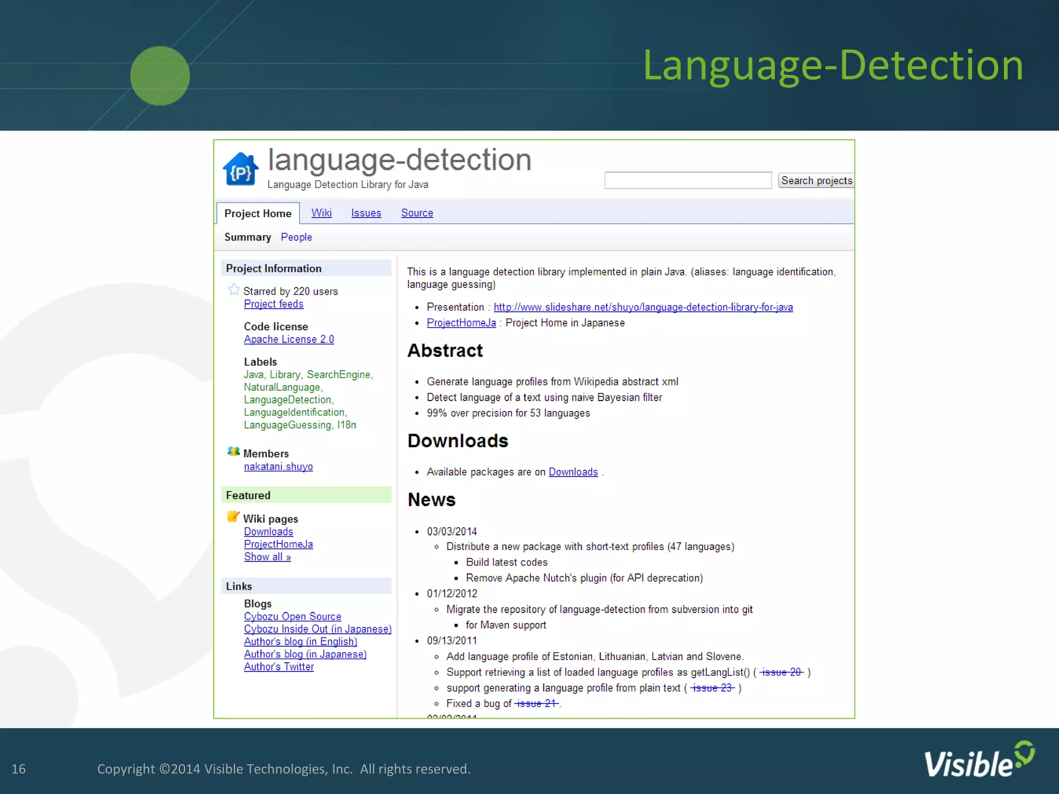Image resolution: width=1059 pixels, height=794 pixels.
Task: Click the Java label
Action: 253,374
